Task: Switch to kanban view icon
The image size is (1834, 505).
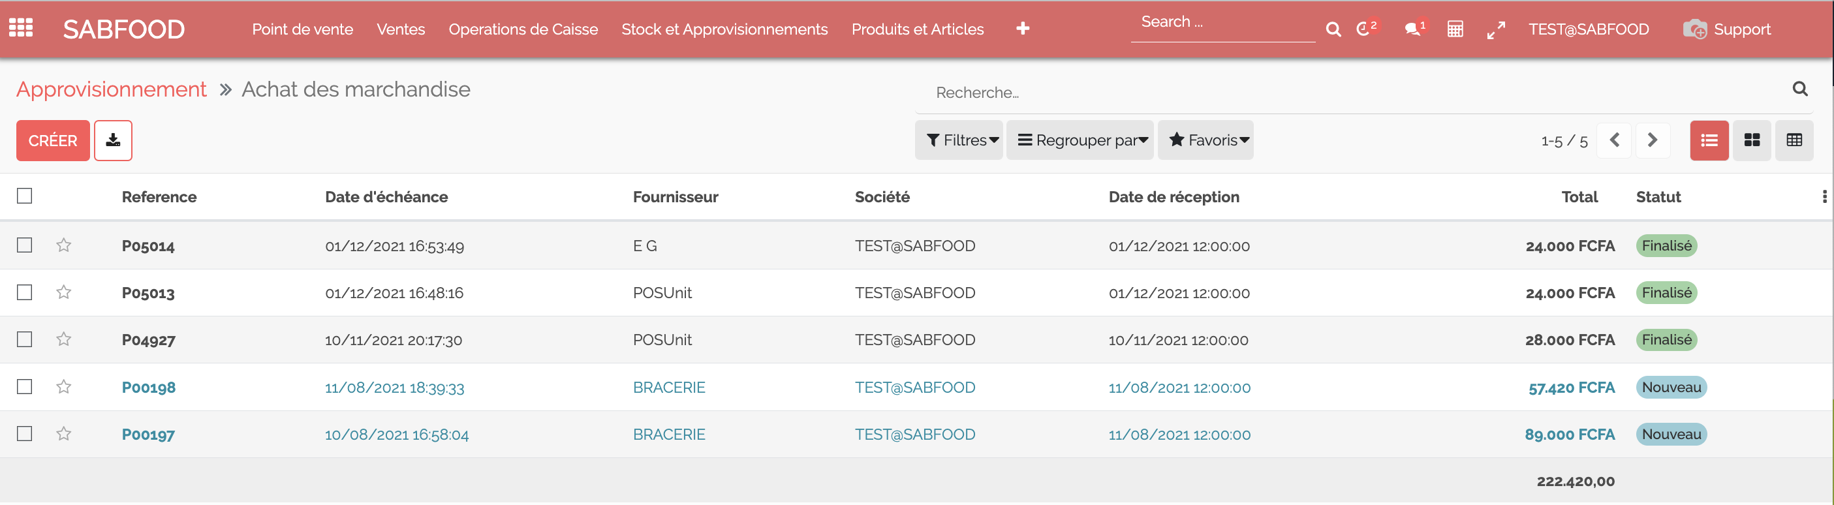Action: pos(1752,141)
